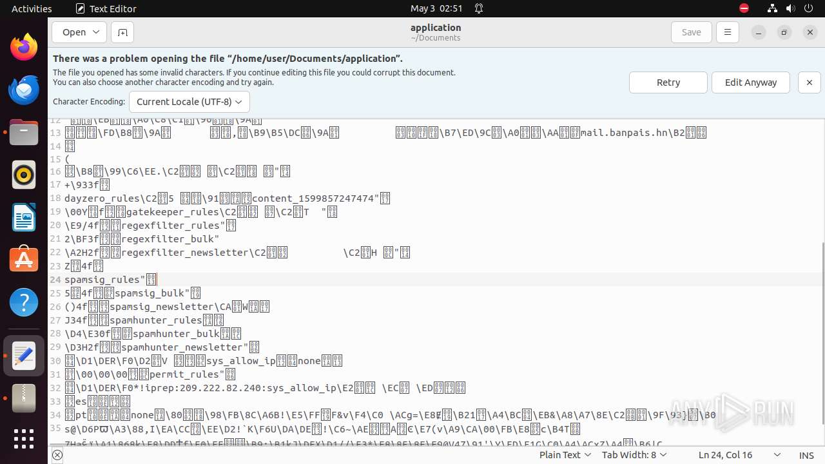Image resolution: width=825 pixels, height=464 pixels.
Task: Choose Edit Anyway
Action: point(751,82)
